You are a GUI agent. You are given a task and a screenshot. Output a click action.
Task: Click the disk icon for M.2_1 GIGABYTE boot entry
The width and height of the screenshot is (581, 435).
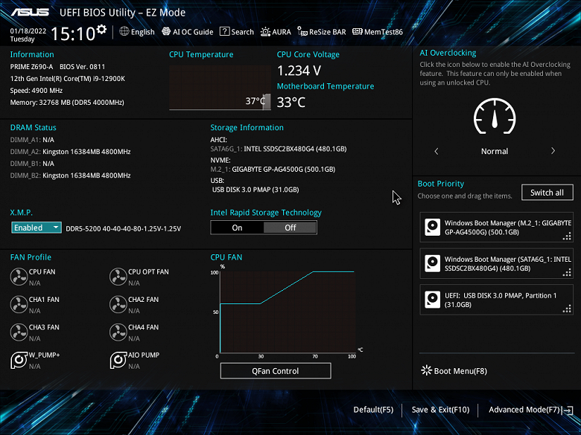tap(433, 227)
